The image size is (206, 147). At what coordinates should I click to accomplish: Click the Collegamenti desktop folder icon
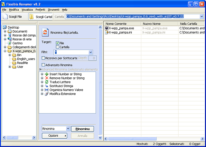tap(9, 47)
